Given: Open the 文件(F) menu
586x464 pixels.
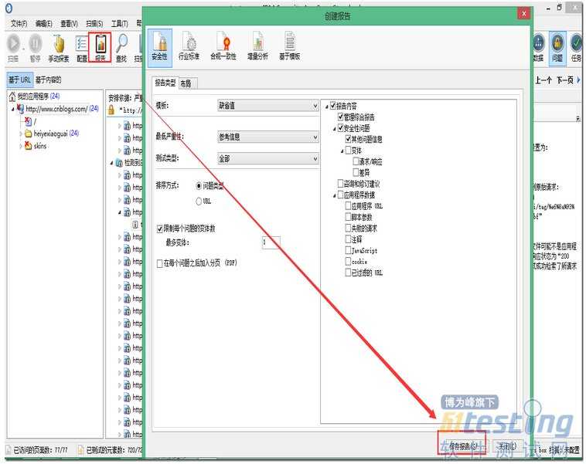Looking at the screenshot, I should [19, 24].
